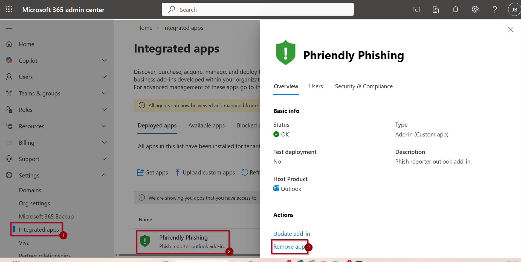Open the JB account avatar
The image size is (521, 262).
pyautogui.click(x=514, y=10)
